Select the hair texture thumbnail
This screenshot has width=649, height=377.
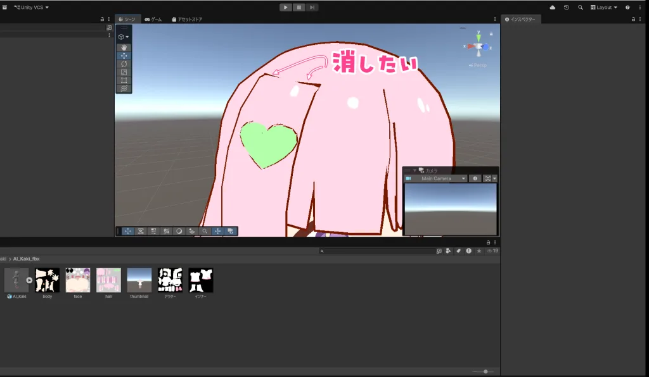[x=108, y=280]
